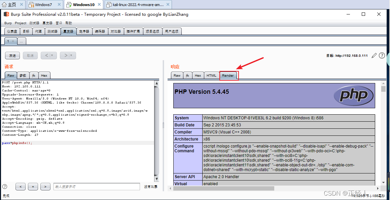Open the 窗口 menu

[x=59, y=23]
